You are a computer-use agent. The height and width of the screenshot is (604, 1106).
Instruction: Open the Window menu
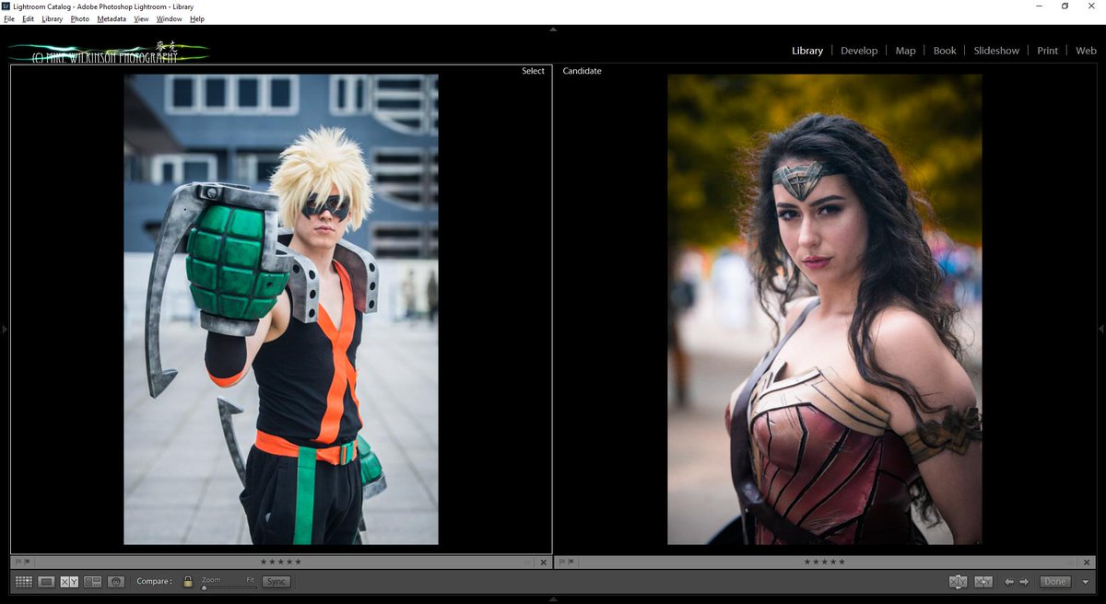click(x=169, y=18)
